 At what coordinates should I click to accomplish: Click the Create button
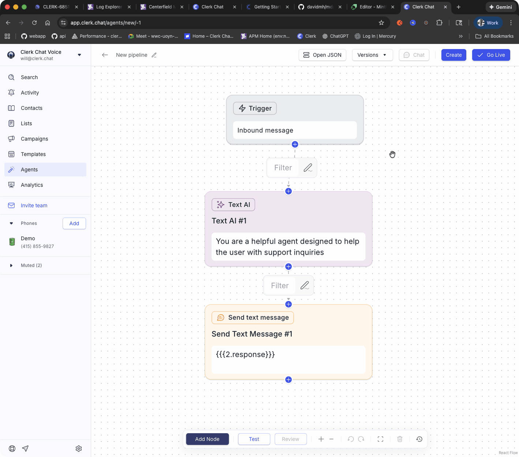click(453, 55)
